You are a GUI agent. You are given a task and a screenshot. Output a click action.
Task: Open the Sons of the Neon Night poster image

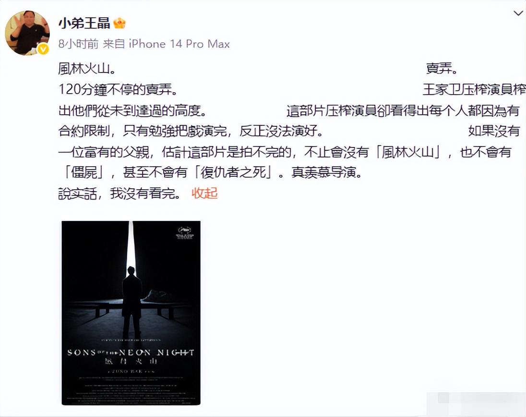(x=131, y=313)
